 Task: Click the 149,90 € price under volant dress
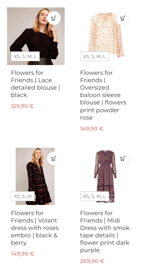tap(23, 254)
